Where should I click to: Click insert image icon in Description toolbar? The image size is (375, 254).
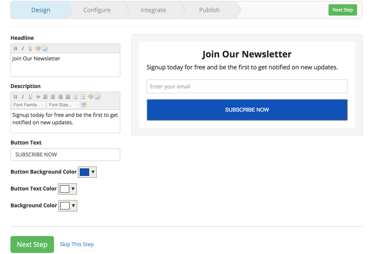click(84, 105)
